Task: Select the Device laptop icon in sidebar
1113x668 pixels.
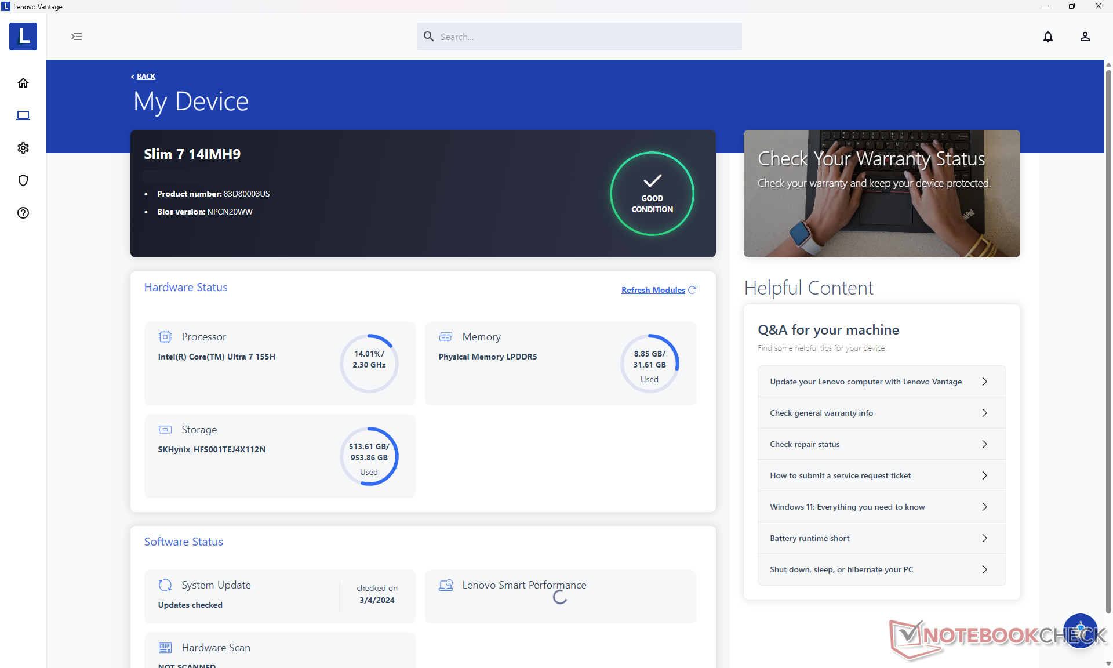Action: pyautogui.click(x=23, y=115)
